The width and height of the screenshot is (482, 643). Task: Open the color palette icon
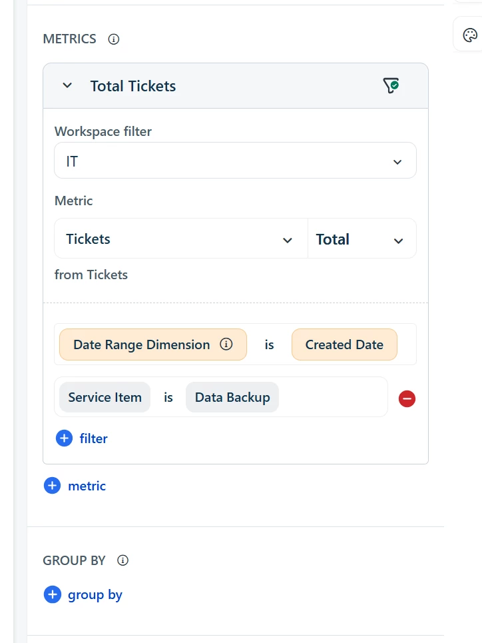tap(470, 35)
